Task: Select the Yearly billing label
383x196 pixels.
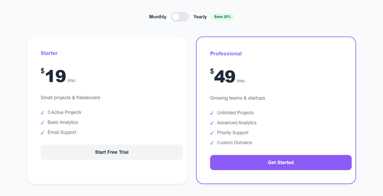Action: pos(200,17)
